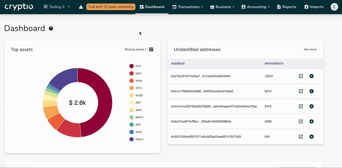Select the AVAX legend color swatch

[132, 81]
